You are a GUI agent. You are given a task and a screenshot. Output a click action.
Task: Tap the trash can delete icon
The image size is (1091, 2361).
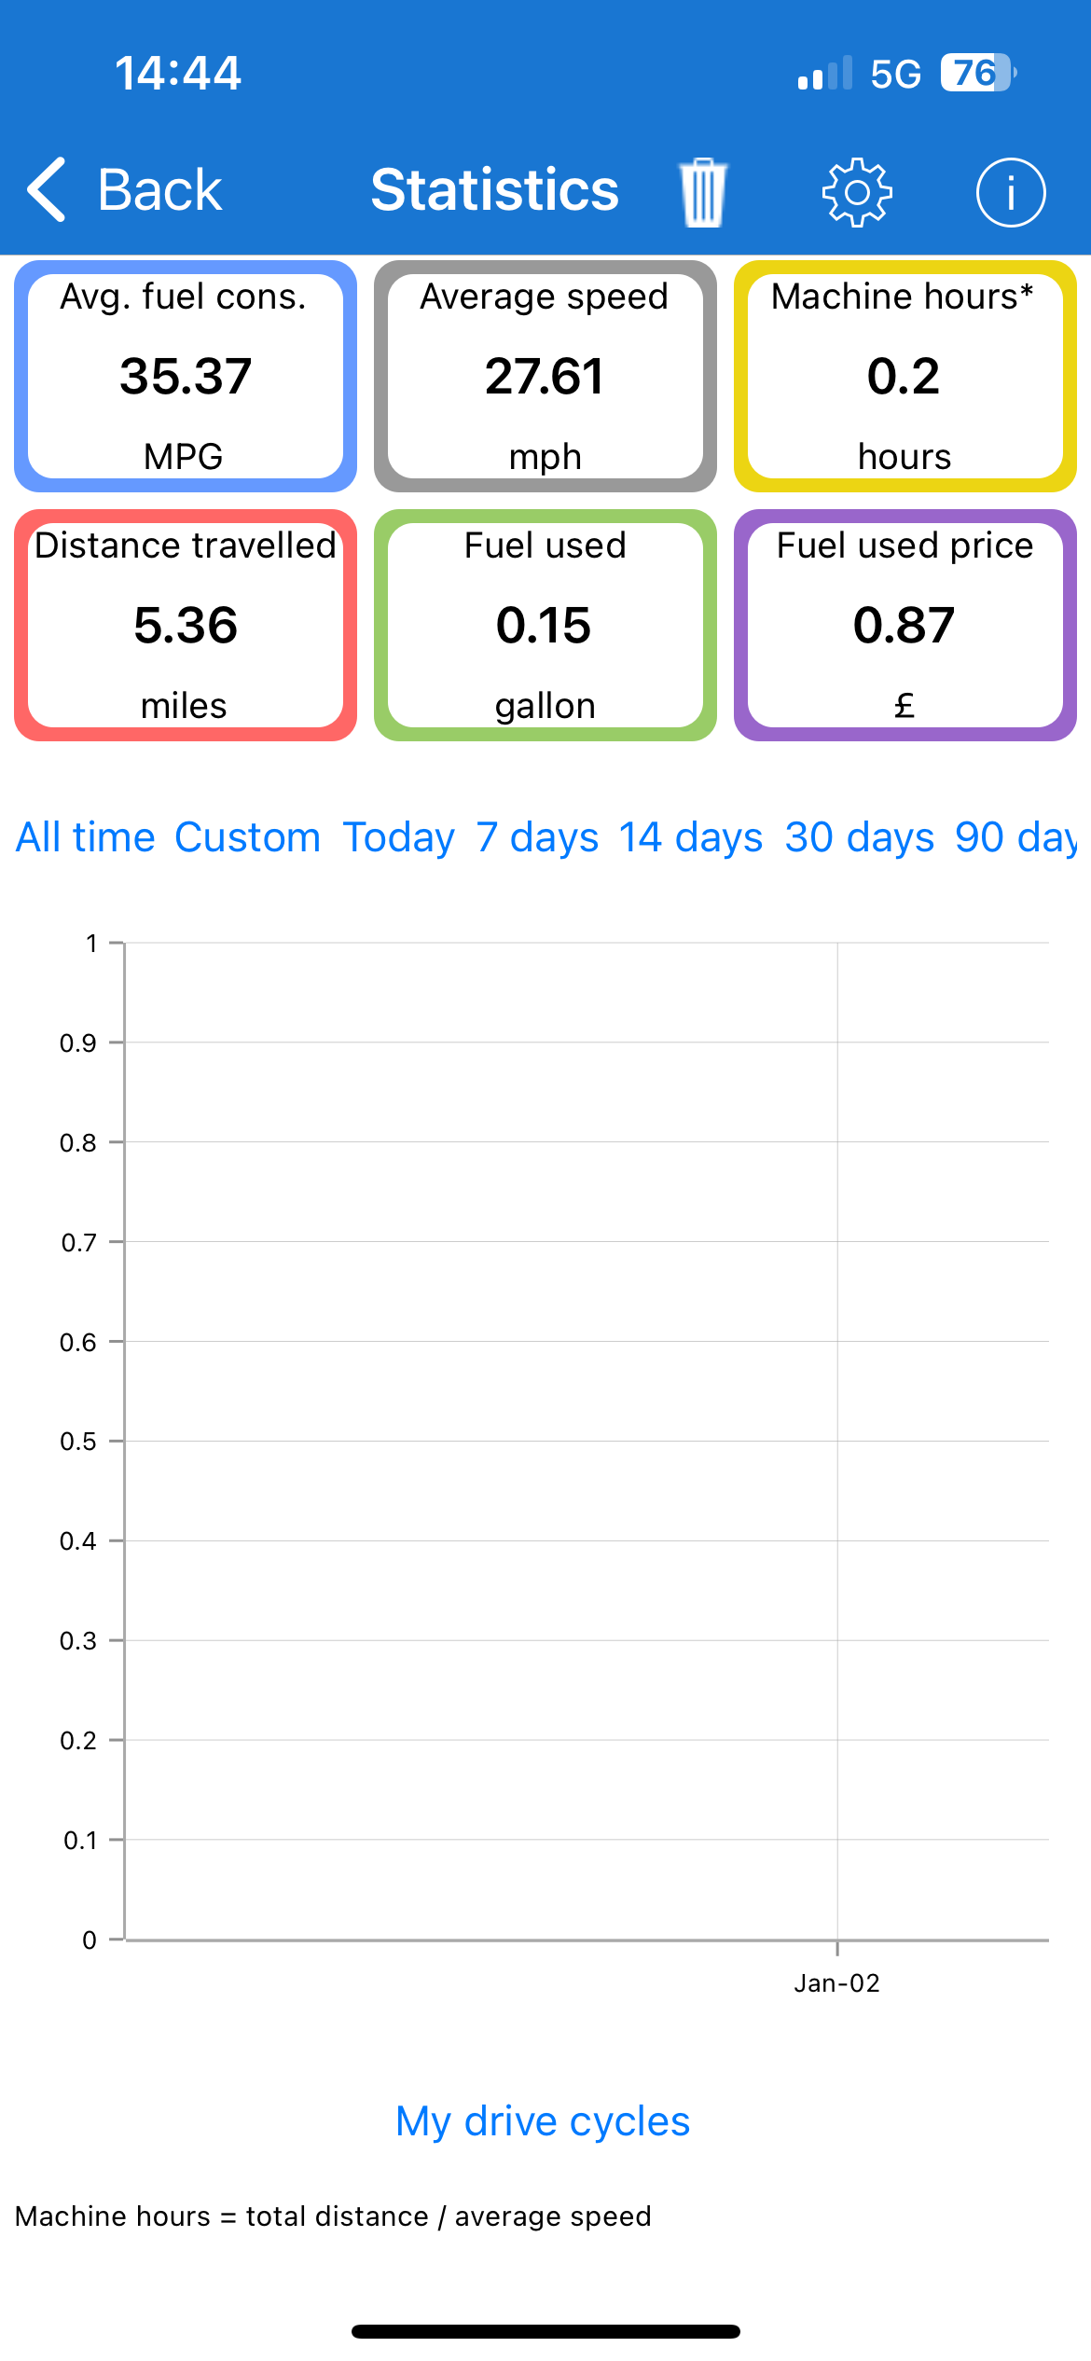pos(703,192)
